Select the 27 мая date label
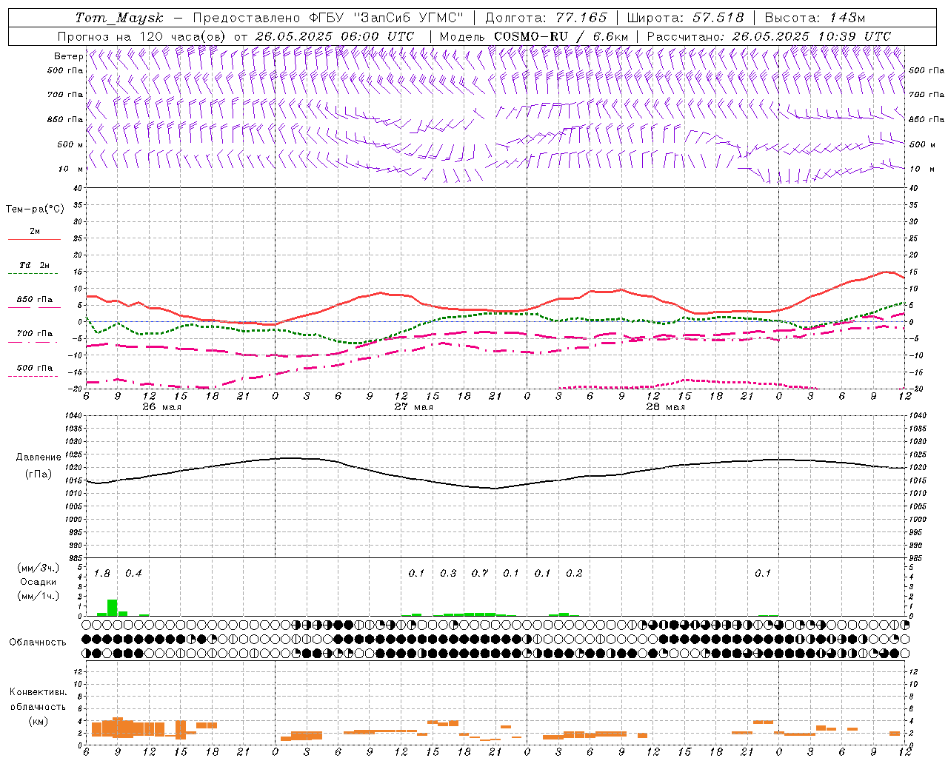The height and width of the screenshot is (758, 948). (x=413, y=407)
